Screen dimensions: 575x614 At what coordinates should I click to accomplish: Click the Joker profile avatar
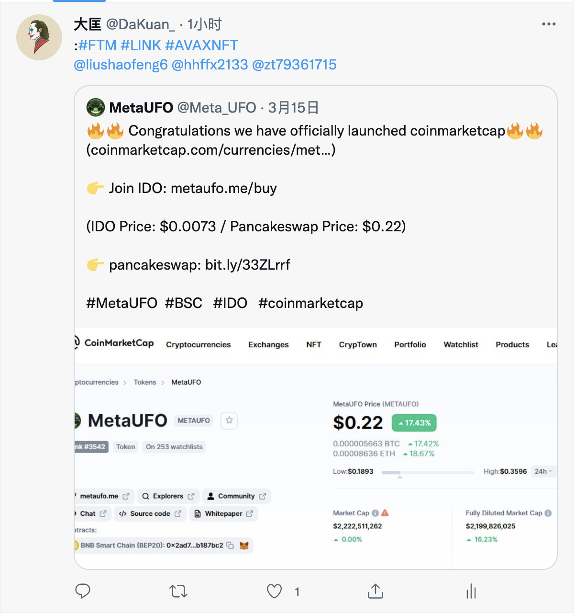(x=39, y=37)
